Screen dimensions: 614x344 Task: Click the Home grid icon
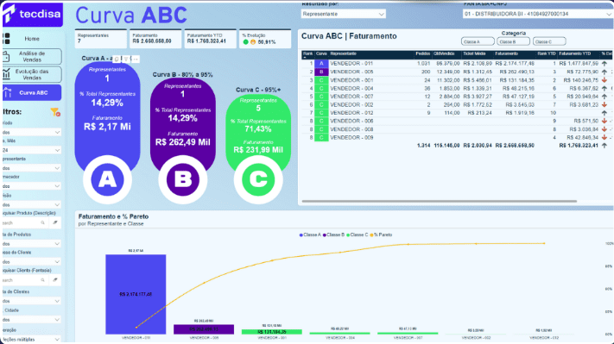pyautogui.click(x=6, y=39)
